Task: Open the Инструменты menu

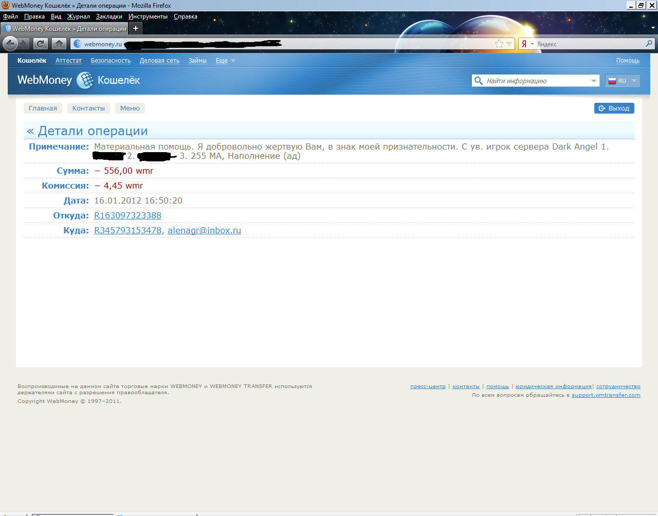Action: [148, 16]
